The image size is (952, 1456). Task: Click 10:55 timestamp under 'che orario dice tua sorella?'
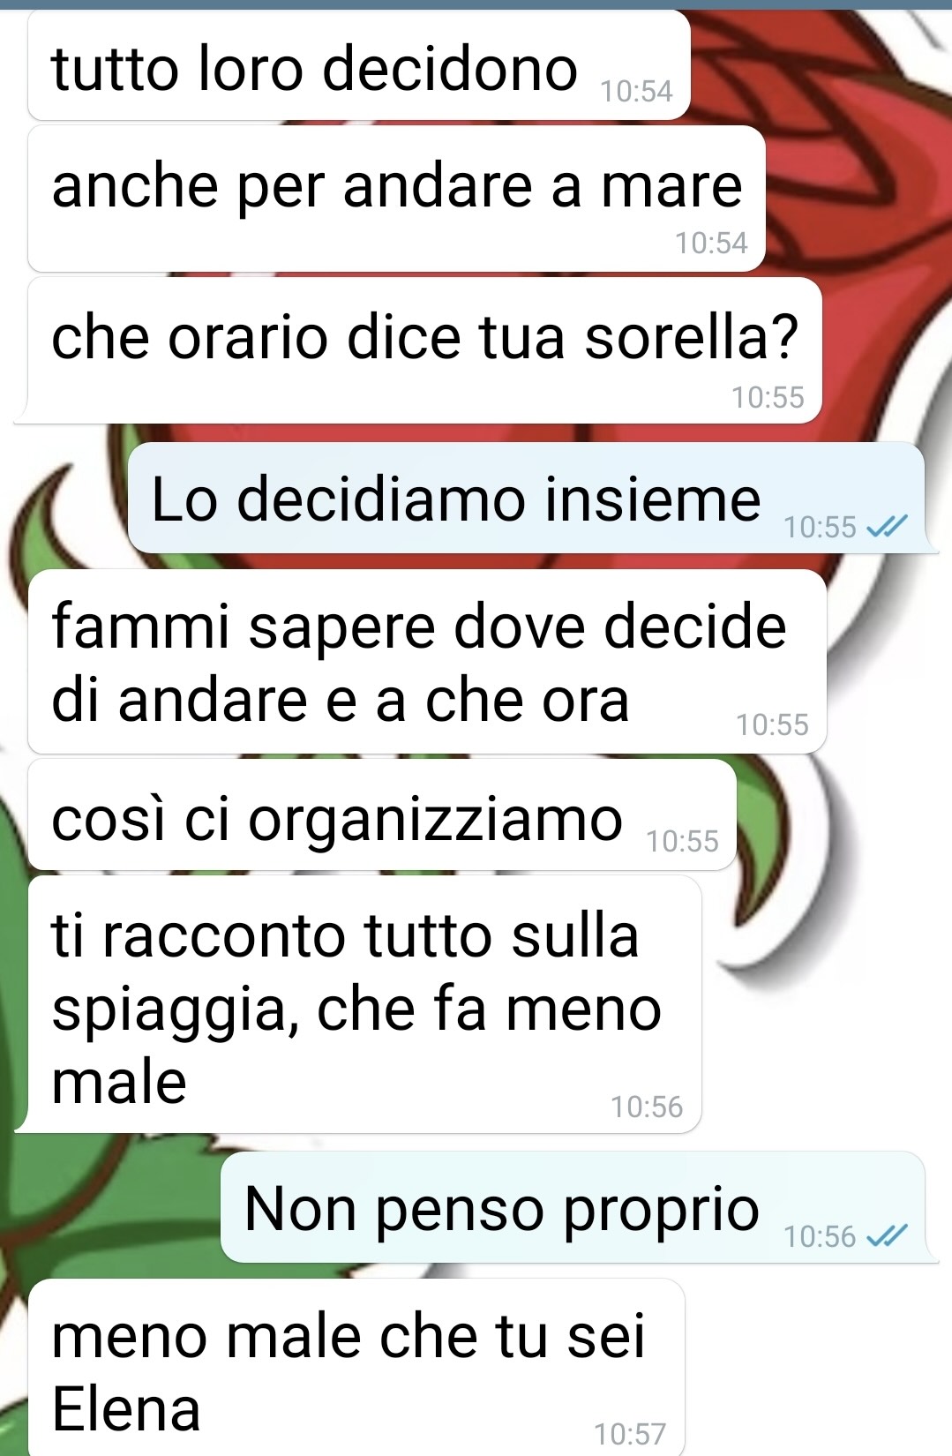(768, 397)
